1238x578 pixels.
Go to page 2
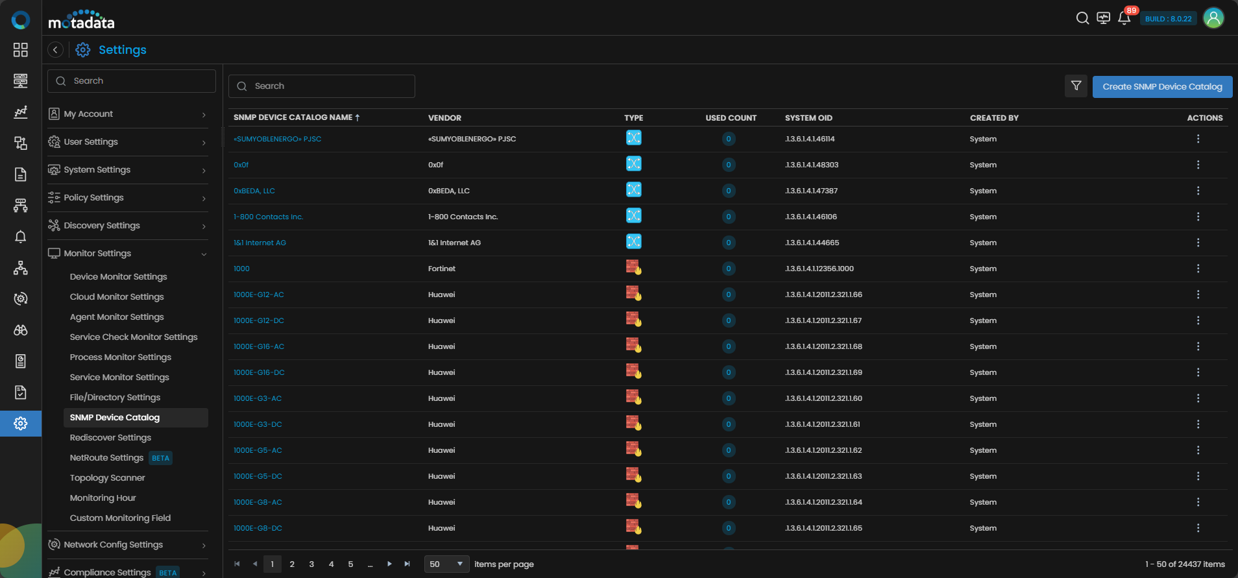(292, 564)
